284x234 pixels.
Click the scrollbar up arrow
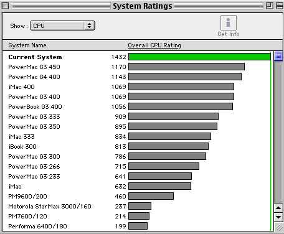pyautogui.click(x=278, y=208)
